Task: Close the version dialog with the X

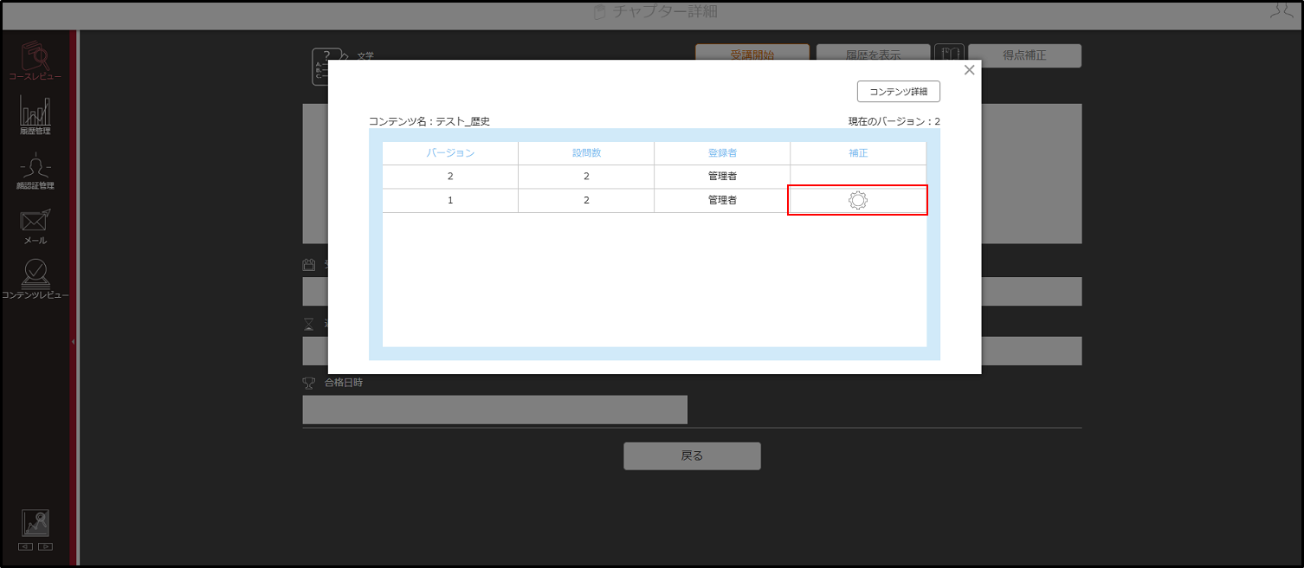Action: (970, 70)
